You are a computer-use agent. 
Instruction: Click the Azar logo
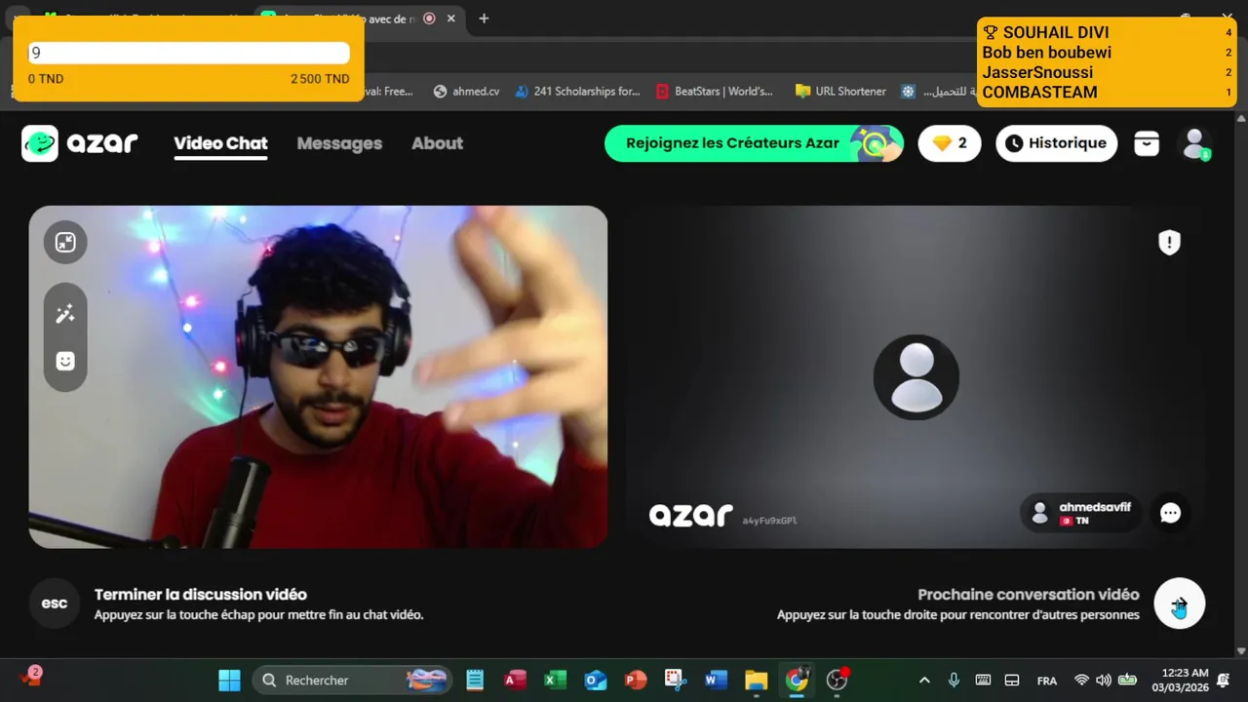coord(80,143)
